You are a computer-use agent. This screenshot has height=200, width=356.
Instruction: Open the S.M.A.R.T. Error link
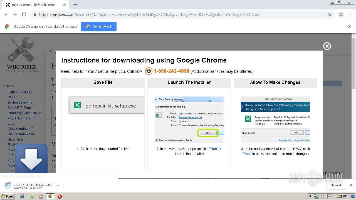(19, 108)
